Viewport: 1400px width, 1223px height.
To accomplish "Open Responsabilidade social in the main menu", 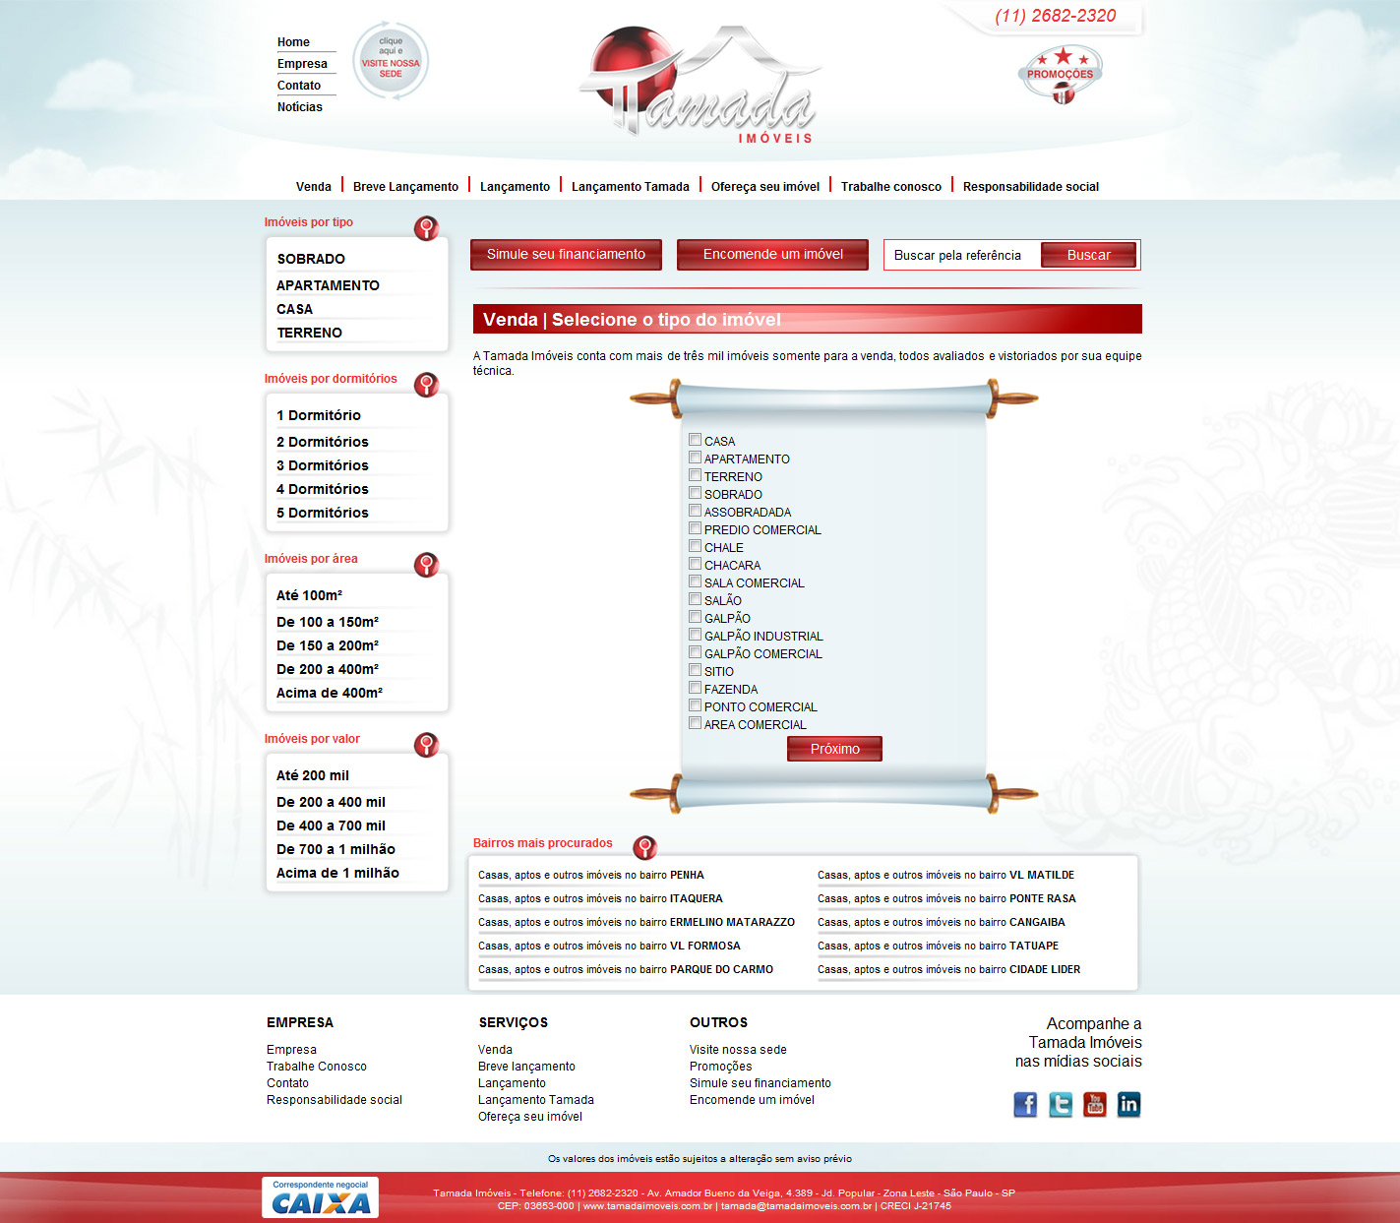I will coord(1031,187).
